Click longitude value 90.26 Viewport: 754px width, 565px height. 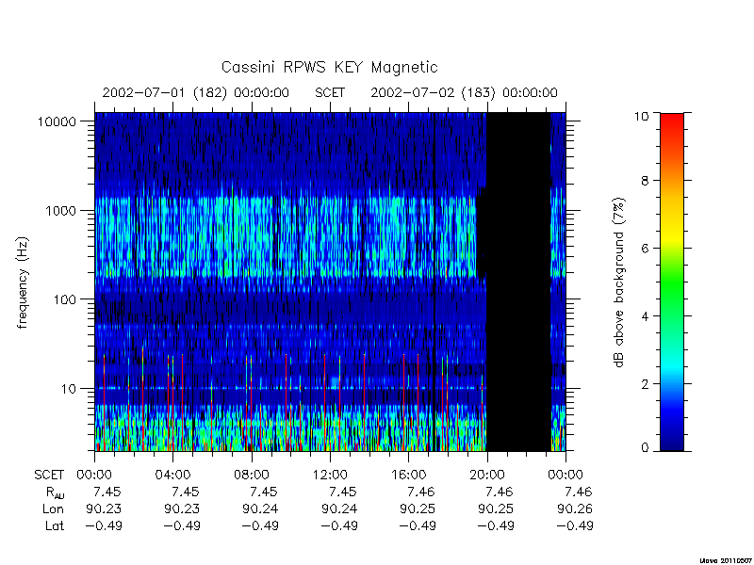[x=575, y=508]
